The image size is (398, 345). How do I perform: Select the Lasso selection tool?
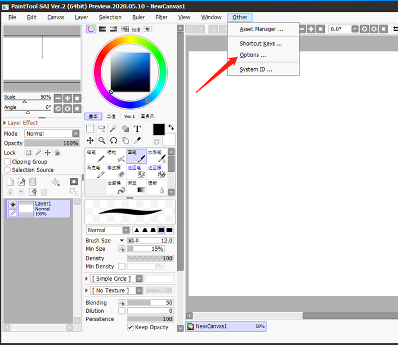point(102,129)
